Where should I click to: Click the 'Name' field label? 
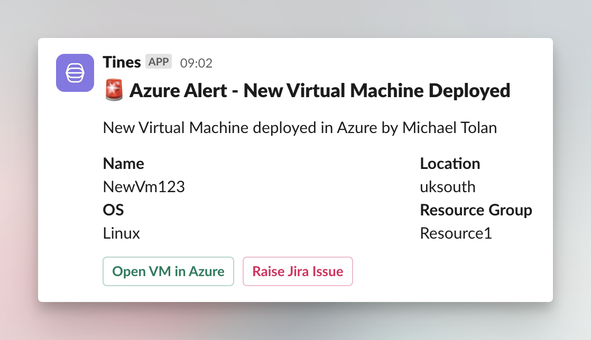coord(124,164)
